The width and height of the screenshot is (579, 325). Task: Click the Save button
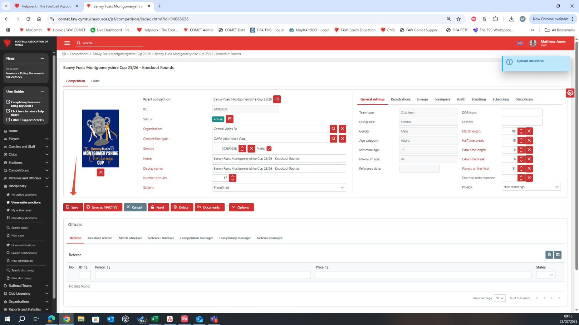coord(73,207)
